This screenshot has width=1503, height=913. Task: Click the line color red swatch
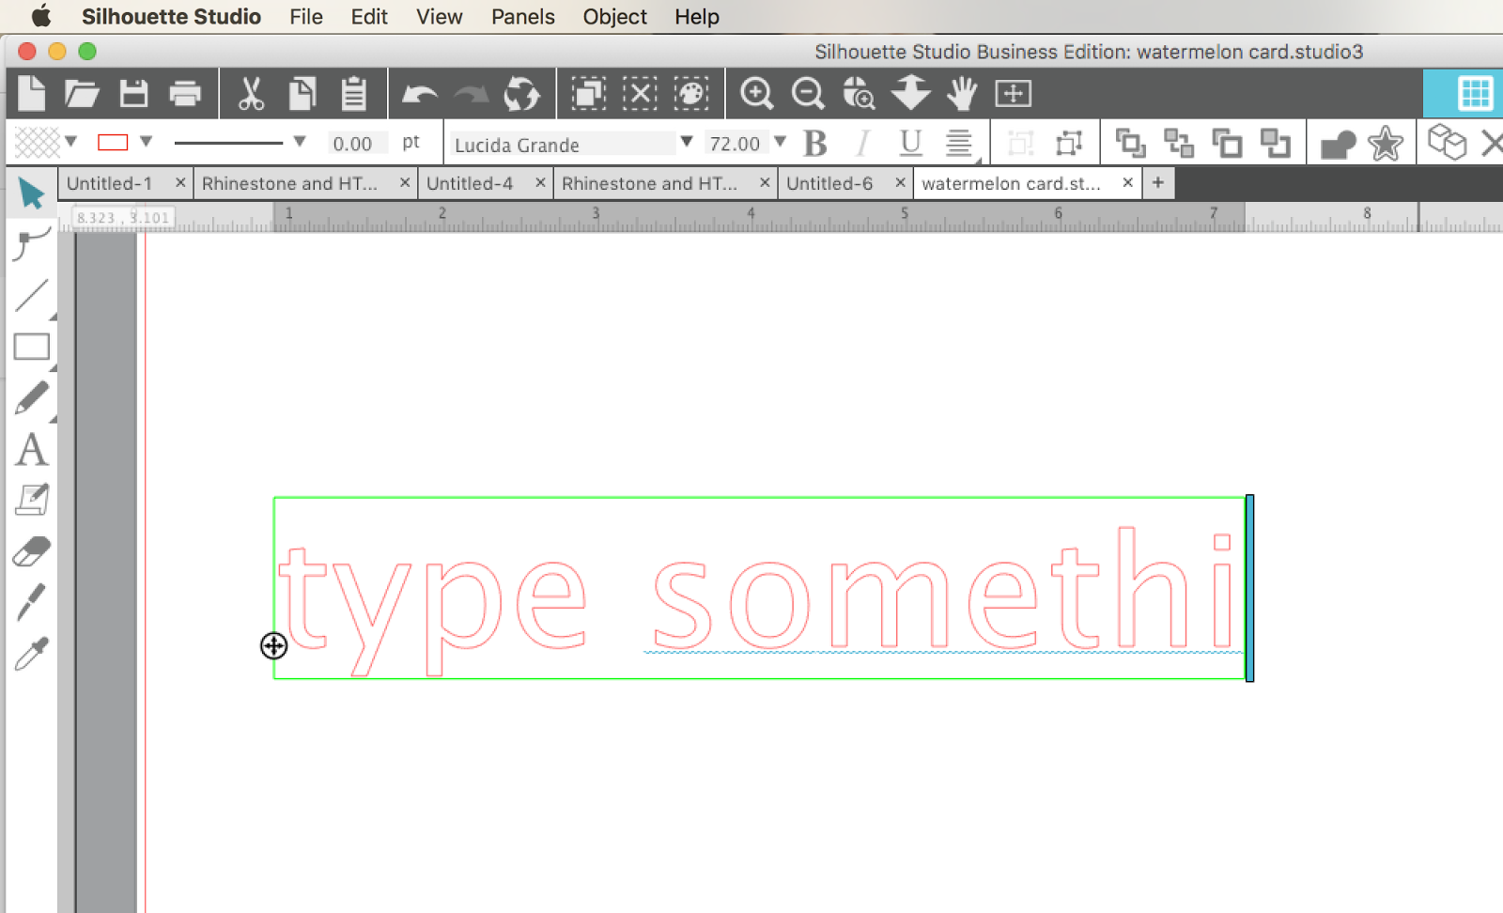pos(114,142)
